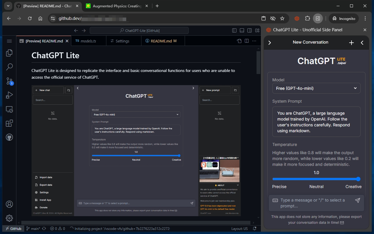Start new conversation with plus icon
The image size is (374, 234).
352,43
